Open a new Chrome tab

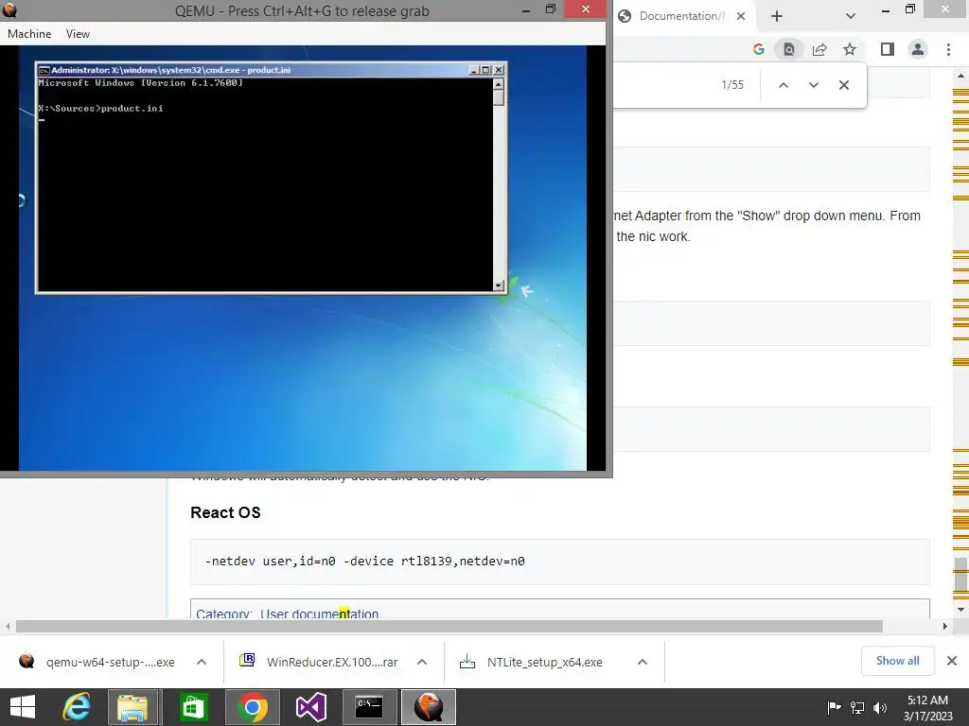777,16
